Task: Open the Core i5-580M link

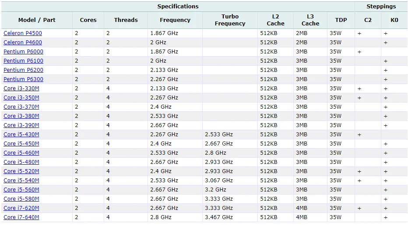Action: [21, 199]
